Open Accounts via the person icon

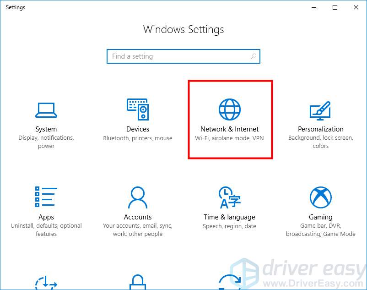(x=138, y=197)
